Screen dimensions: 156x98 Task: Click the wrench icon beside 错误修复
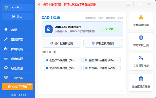pyautogui.click(x=6, y=39)
